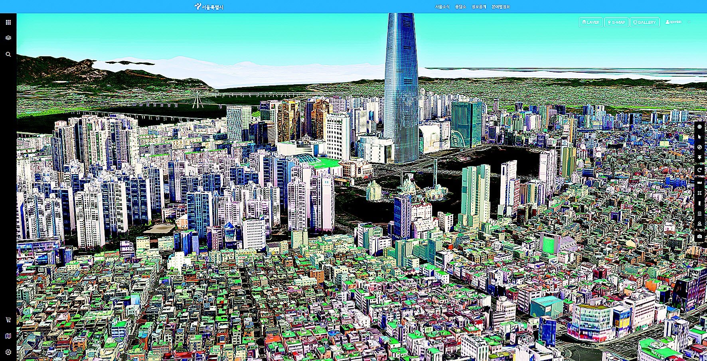
Task: Open settings gear in left sidebar
Action: click(x=8, y=352)
